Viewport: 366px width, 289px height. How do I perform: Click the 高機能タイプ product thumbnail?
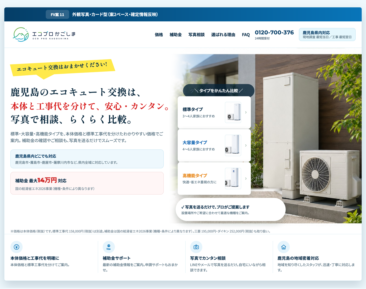pos(233,178)
